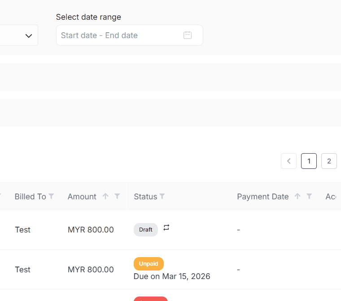
Task: Expand the dropdown left of date range
Action: pos(28,35)
